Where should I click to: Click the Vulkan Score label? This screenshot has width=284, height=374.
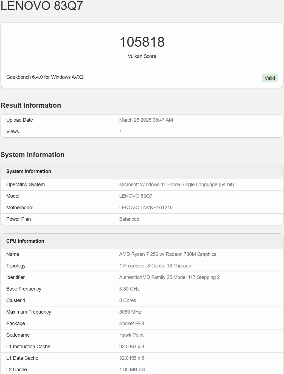(x=142, y=56)
